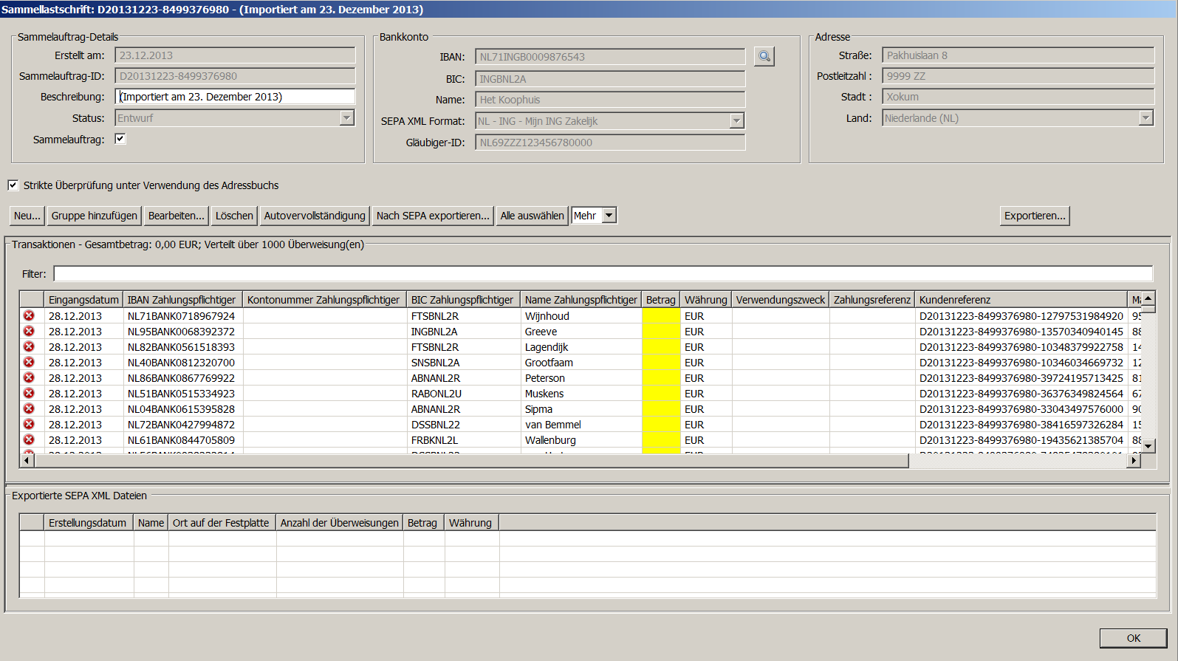This screenshot has width=1178, height=661.
Task: Click Gruppe hinzufügen button
Action: [94, 216]
